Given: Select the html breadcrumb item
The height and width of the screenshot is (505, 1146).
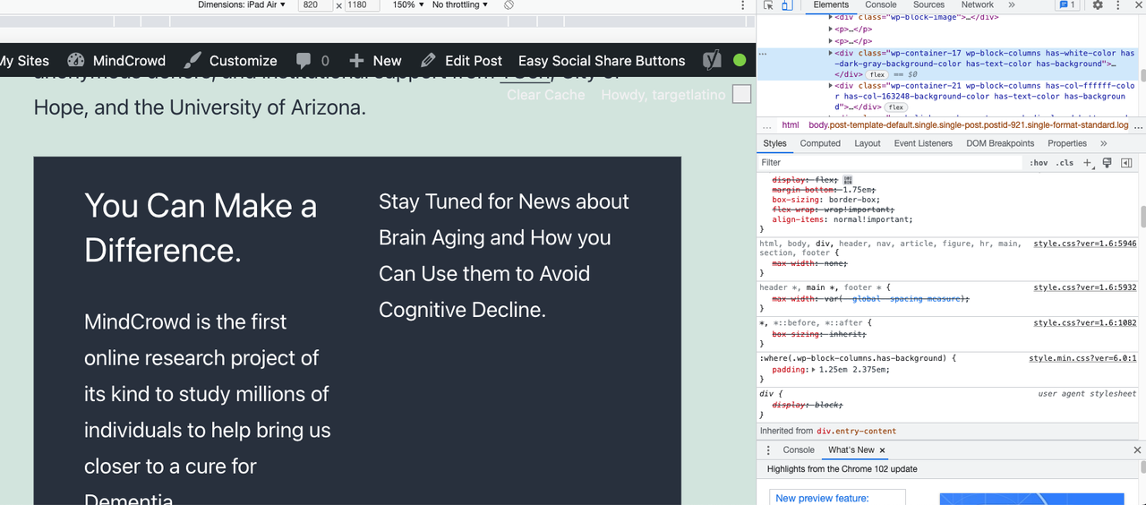Looking at the screenshot, I should click(790, 125).
